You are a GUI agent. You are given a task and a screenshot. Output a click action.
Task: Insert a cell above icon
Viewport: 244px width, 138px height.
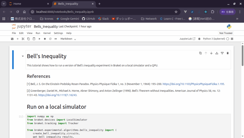[x=217, y=53]
